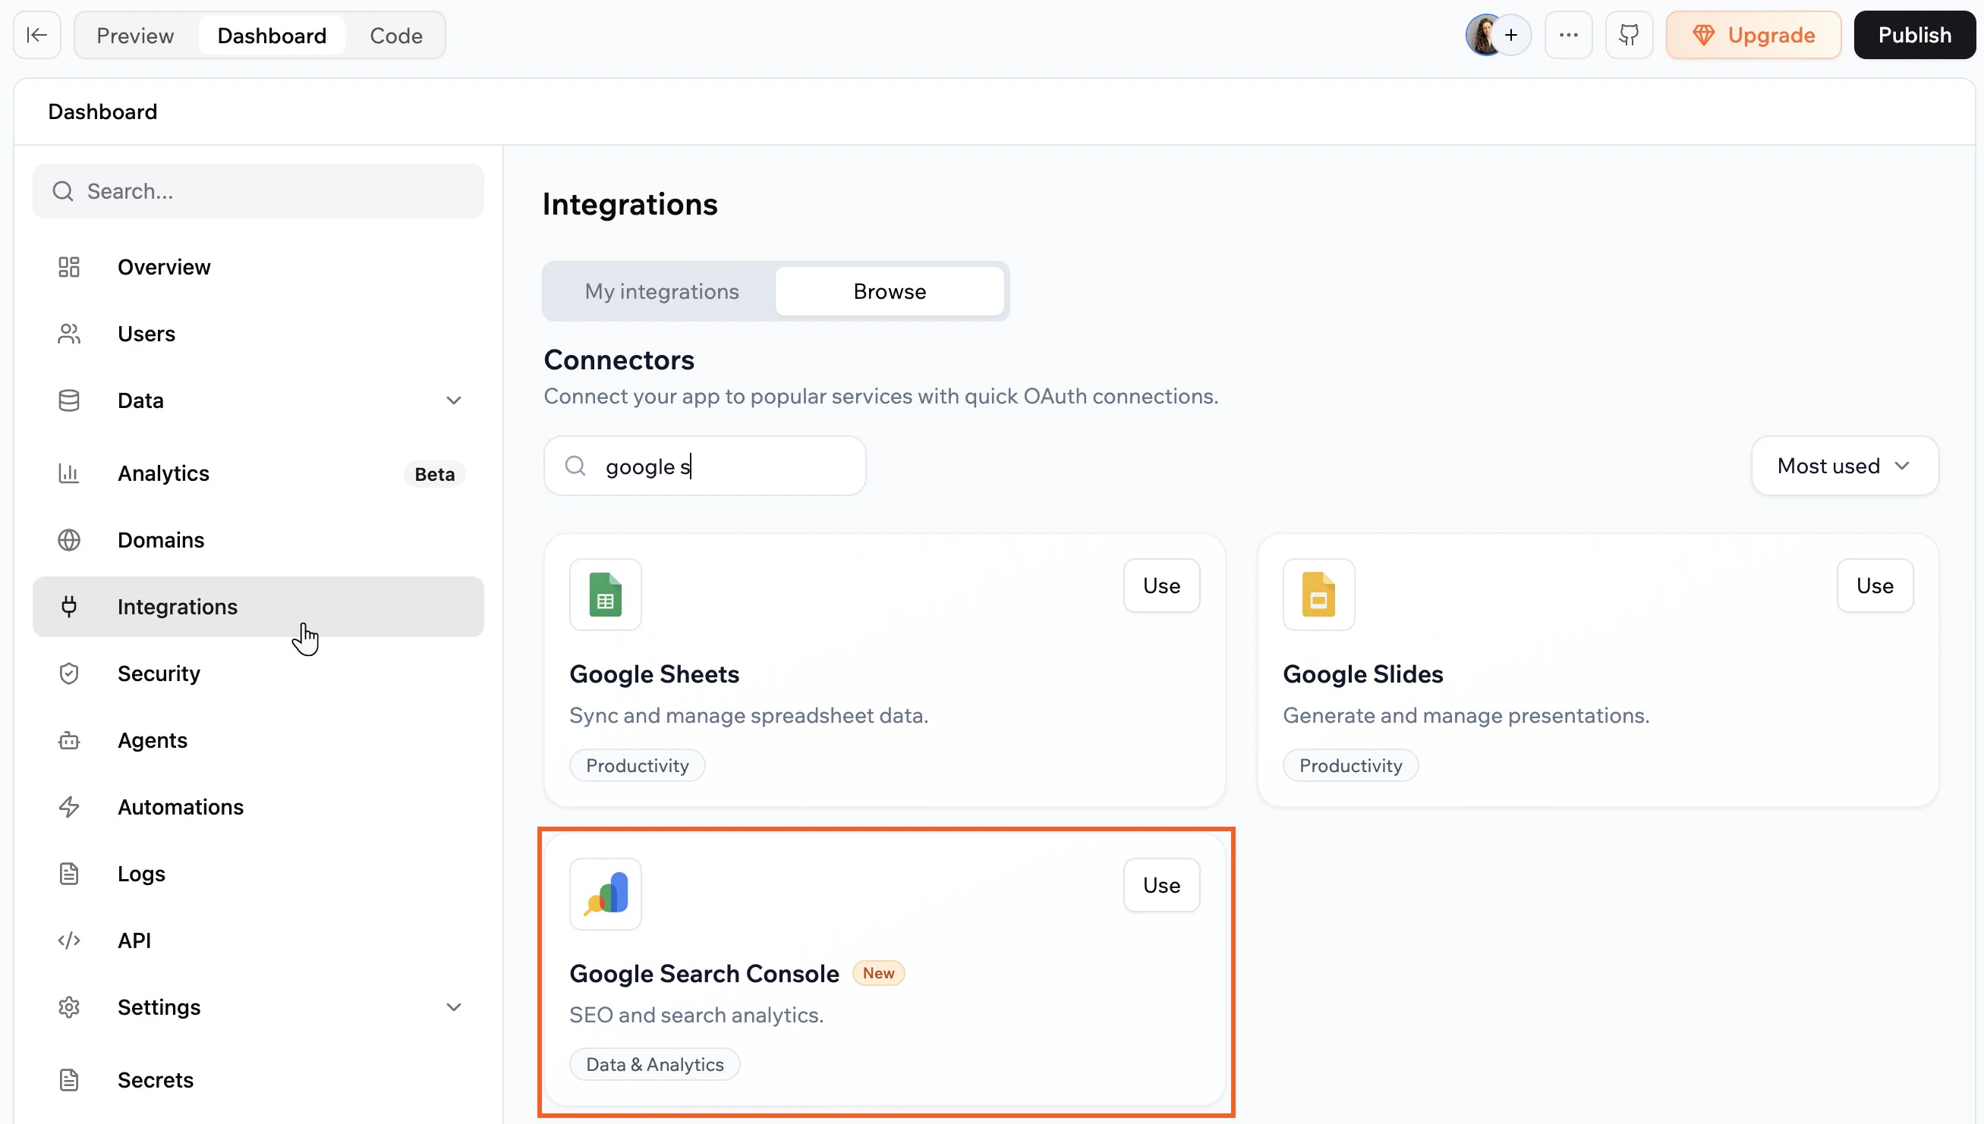This screenshot has width=1984, height=1124.
Task: Open the Automations lightning icon
Action: tap(69, 807)
